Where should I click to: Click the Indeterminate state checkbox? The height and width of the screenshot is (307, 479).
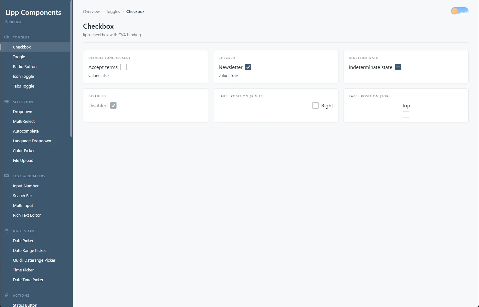(x=398, y=67)
